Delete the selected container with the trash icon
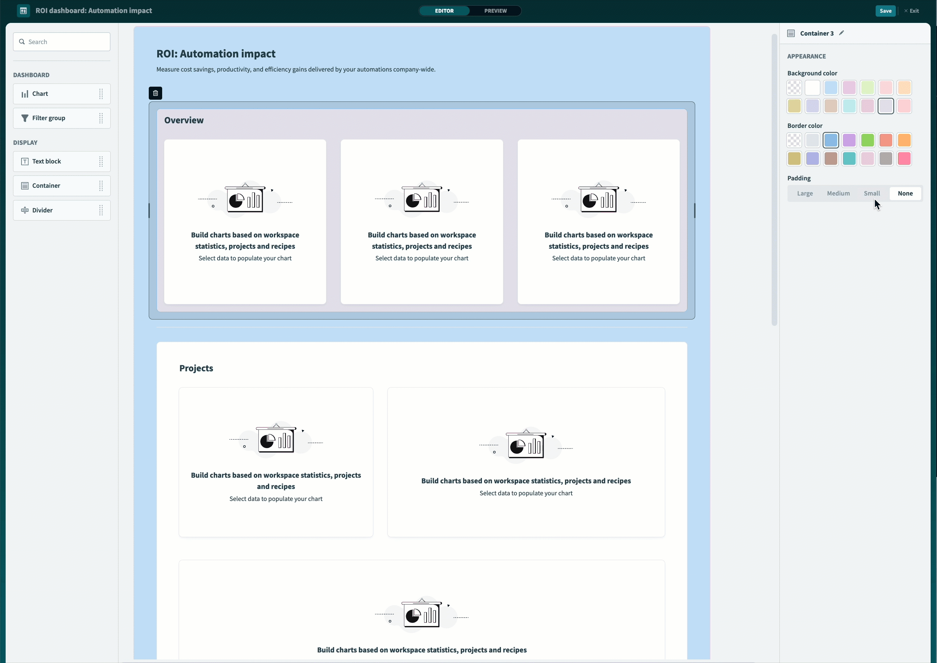Image resolution: width=937 pixels, height=663 pixels. [x=155, y=93]
